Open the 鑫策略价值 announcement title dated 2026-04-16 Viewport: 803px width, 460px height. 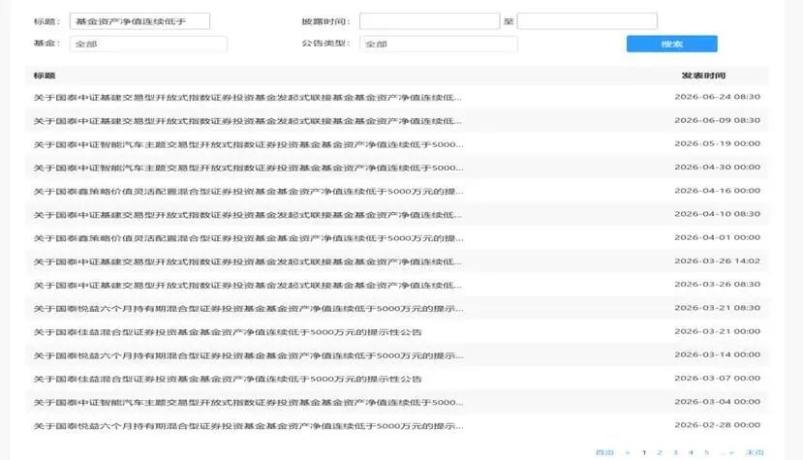[x=248, y=191]
